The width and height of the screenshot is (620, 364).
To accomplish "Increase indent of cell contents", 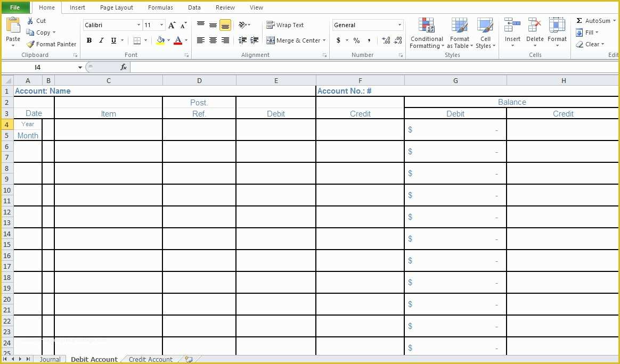I will (255, 40).
